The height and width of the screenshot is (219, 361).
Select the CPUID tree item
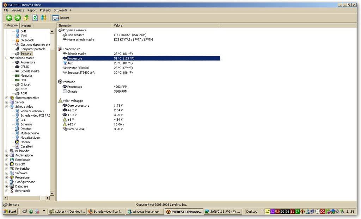(x=25, y=67)
